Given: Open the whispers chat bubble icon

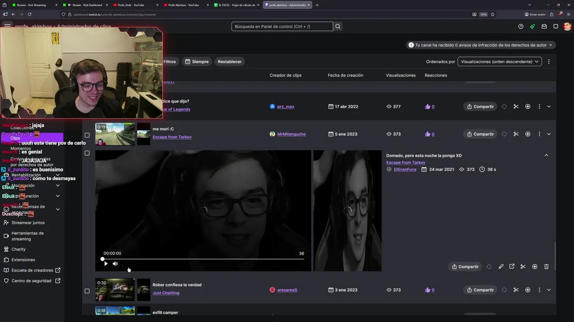Looking at the screenshot, I should [x=556, y=26].
